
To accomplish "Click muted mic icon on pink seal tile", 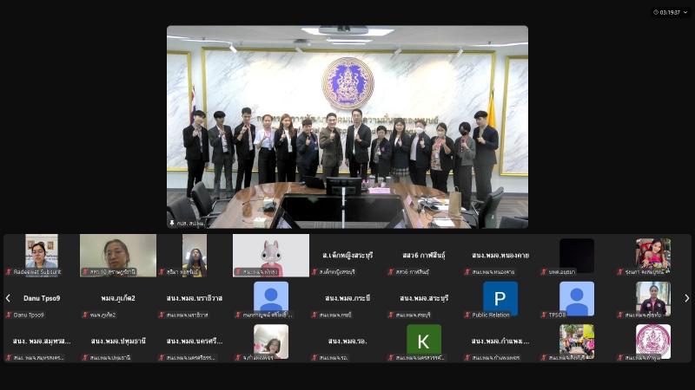I will tap(620, 358).
